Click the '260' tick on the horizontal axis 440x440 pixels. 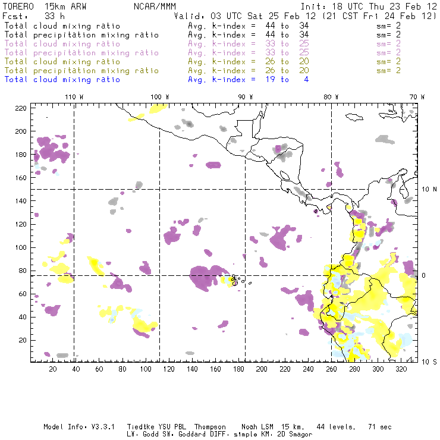click(331, 369)
